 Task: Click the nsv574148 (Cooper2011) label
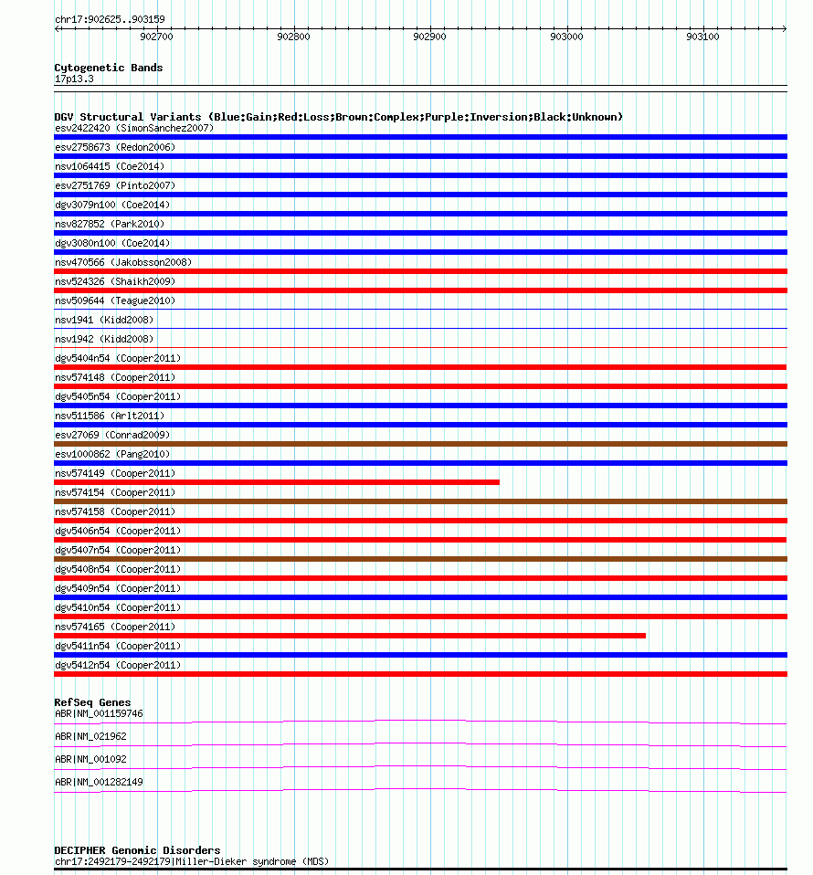(115, 377)
